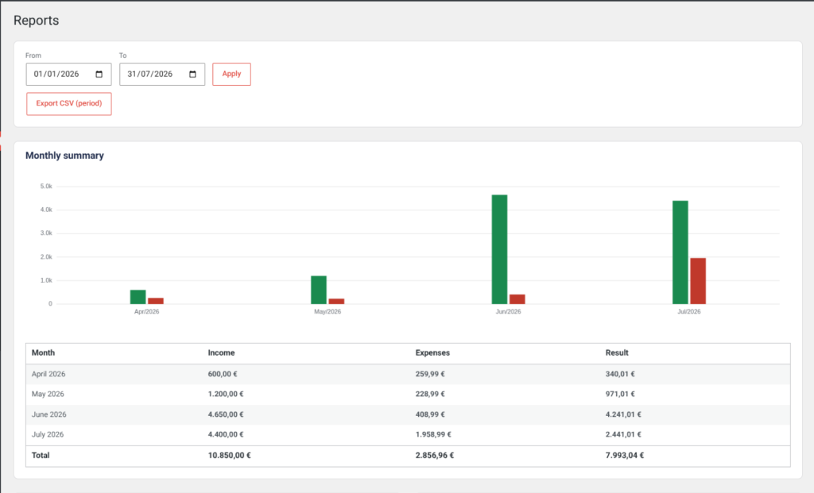Click the Total row label
Viewport: 814px width, 493px height.
41,455
